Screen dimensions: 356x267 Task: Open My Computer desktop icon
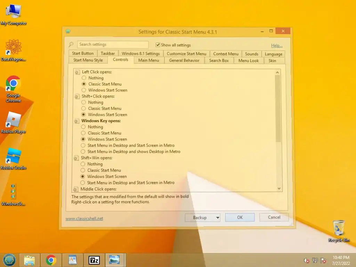click(14, 14)
